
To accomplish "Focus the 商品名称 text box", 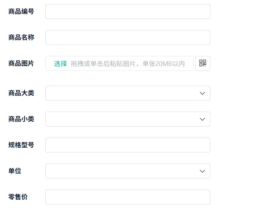I will (128, 37).
